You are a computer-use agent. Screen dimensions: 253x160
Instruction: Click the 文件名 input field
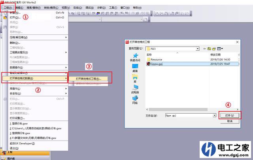[x=189, y=116]
